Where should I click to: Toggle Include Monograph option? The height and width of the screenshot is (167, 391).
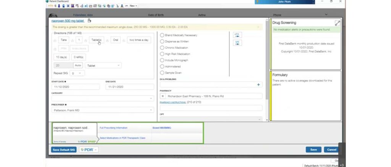(x=162, y=60)
